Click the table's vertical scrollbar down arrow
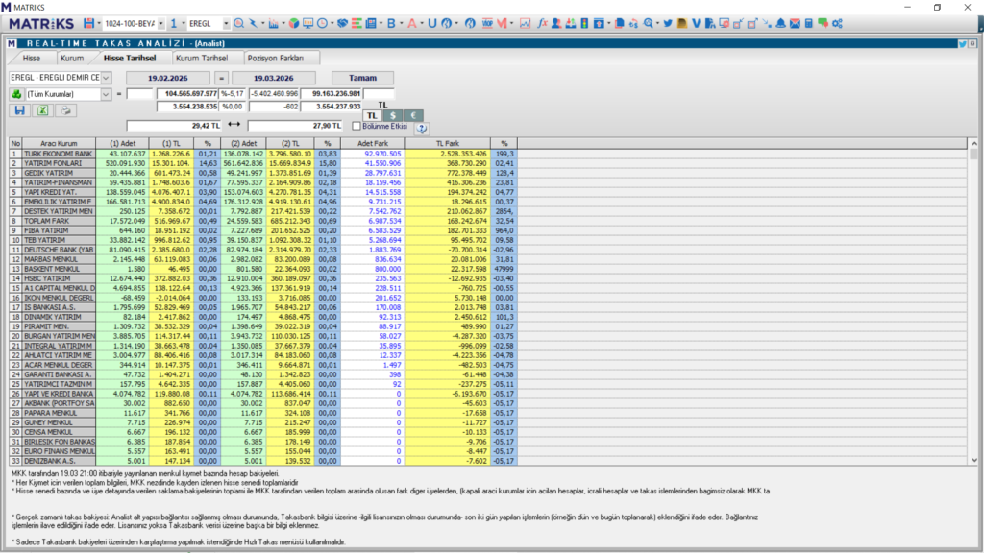984x553 pixels. point(974,460)
